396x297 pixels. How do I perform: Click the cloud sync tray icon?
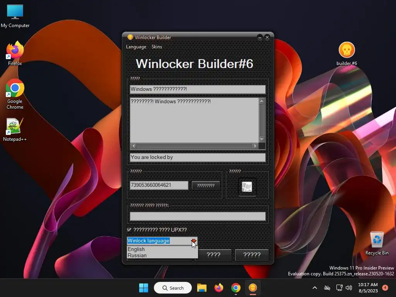[x=327, y=288]
